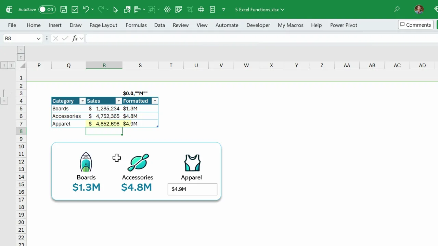
Task: Open the Category column filter dropdown
Action: (x=82, y=101)
